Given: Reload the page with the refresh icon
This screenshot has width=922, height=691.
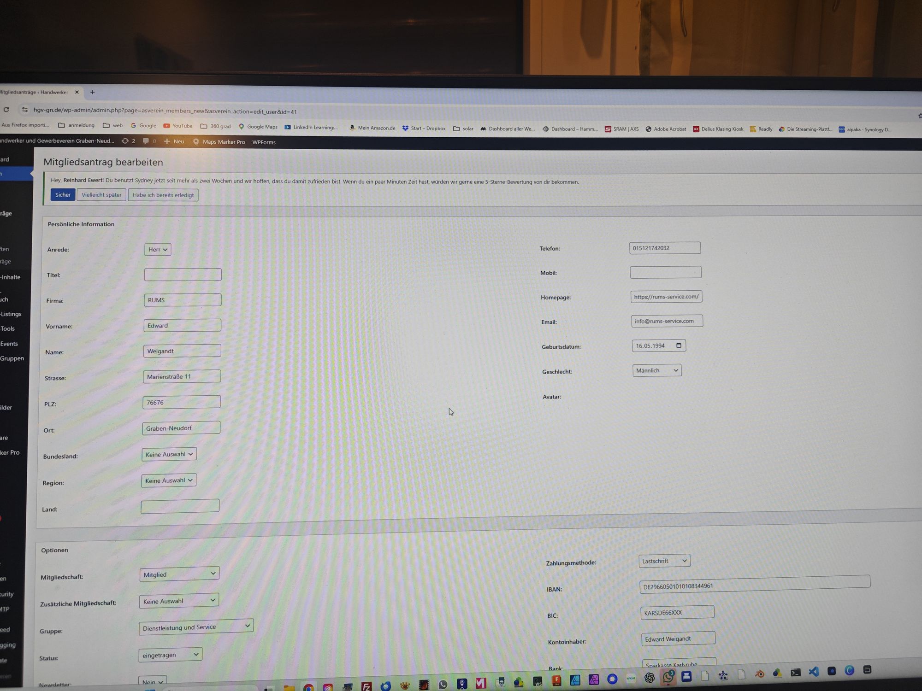Looking at the screenshot, I should click(x=6, y=110).
